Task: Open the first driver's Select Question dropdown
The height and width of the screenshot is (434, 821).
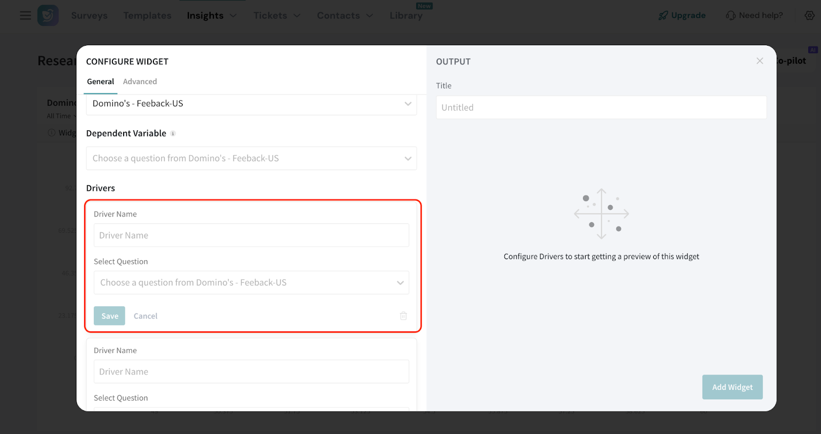Action: [251, 283]
